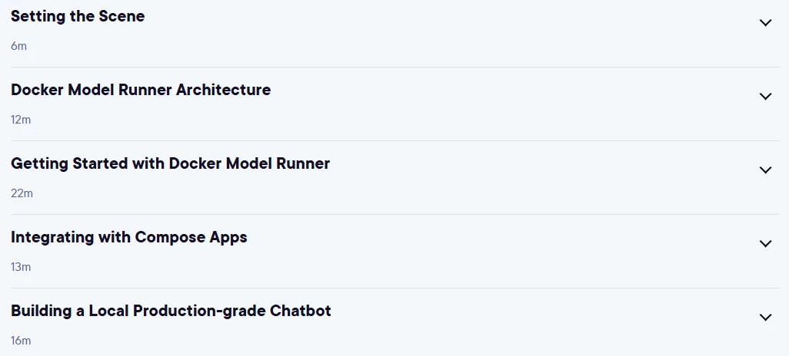Click the 6m duration under Setting the Scene

pyautogui.click(x=18, y=46)
